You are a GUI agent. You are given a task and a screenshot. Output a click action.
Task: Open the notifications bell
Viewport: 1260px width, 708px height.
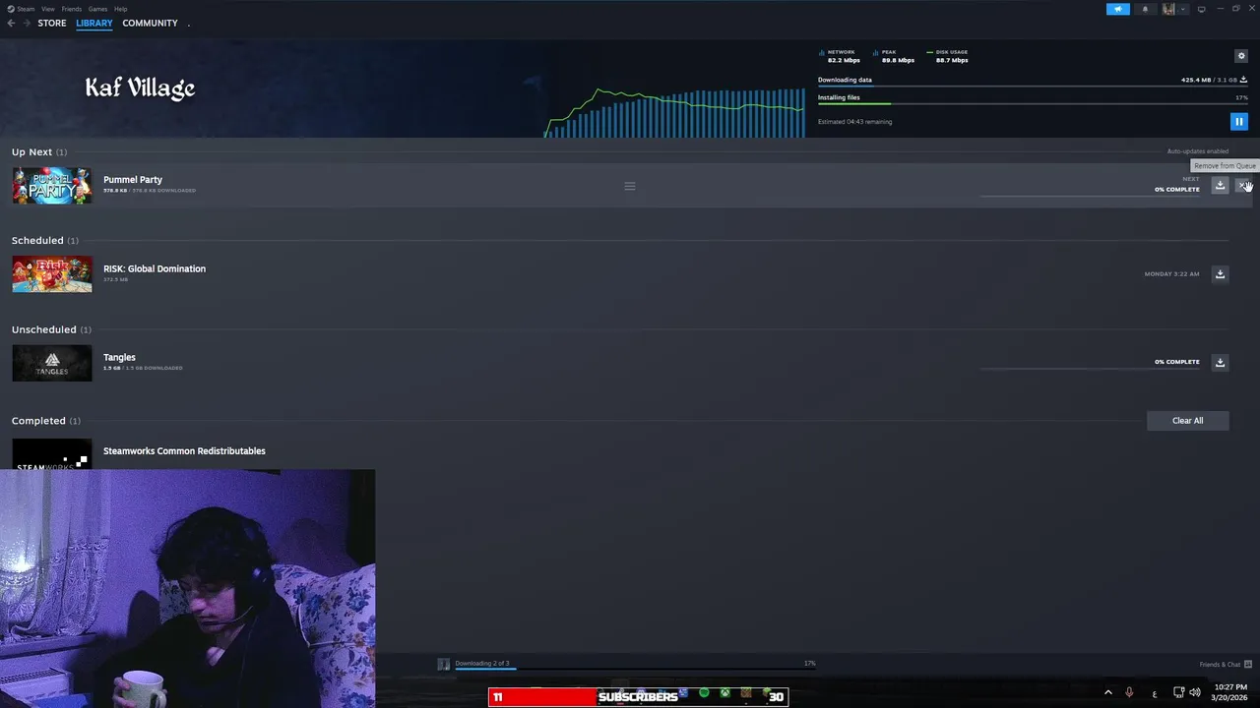pyautogui.click(x=1145, y=9)
